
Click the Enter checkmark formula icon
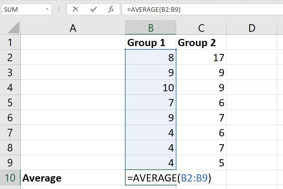93,9
